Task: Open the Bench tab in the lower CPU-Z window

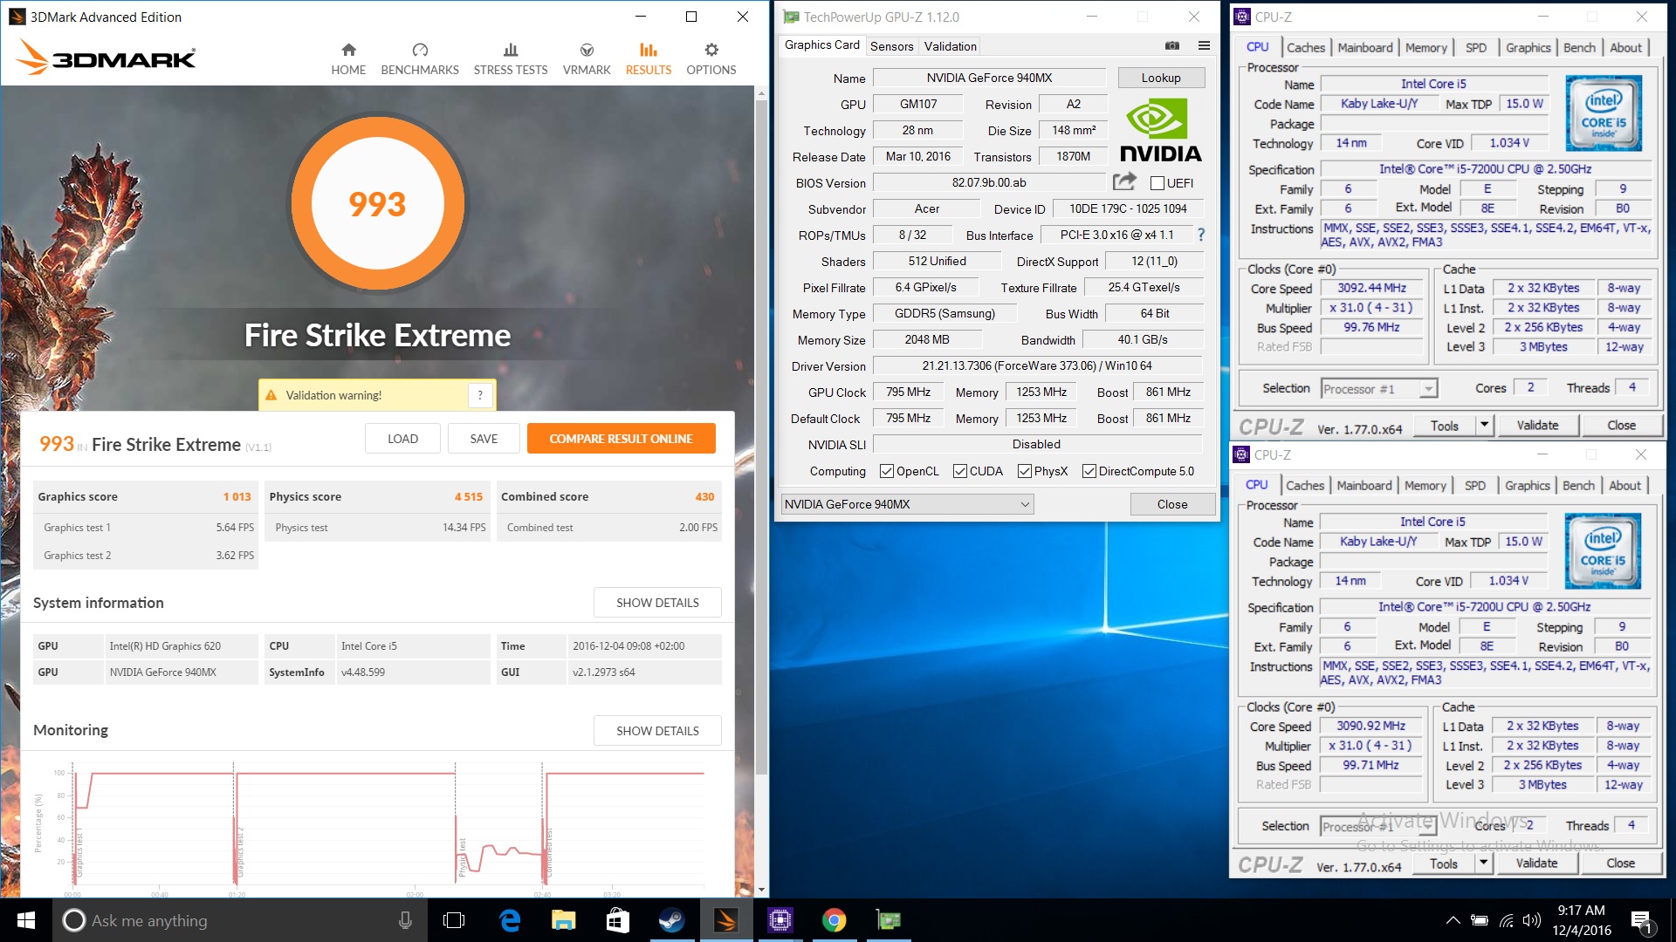Action: [x=1578, y=486]
